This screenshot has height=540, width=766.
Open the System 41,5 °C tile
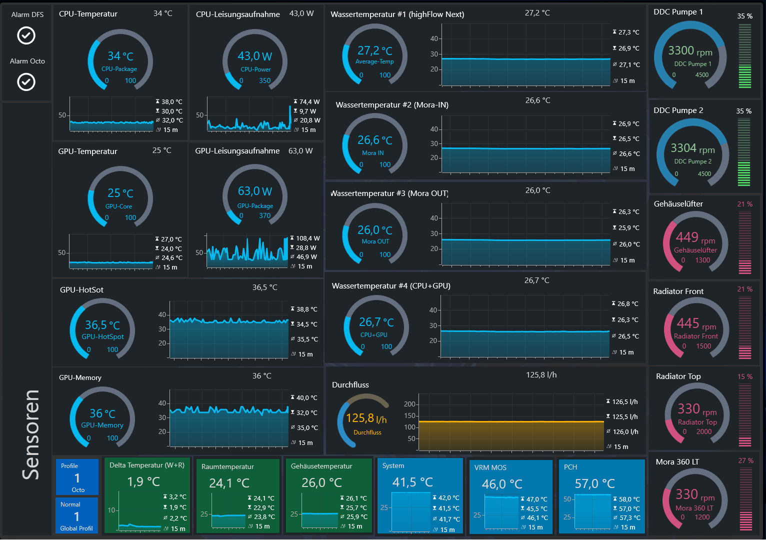(x=420, y=496)
